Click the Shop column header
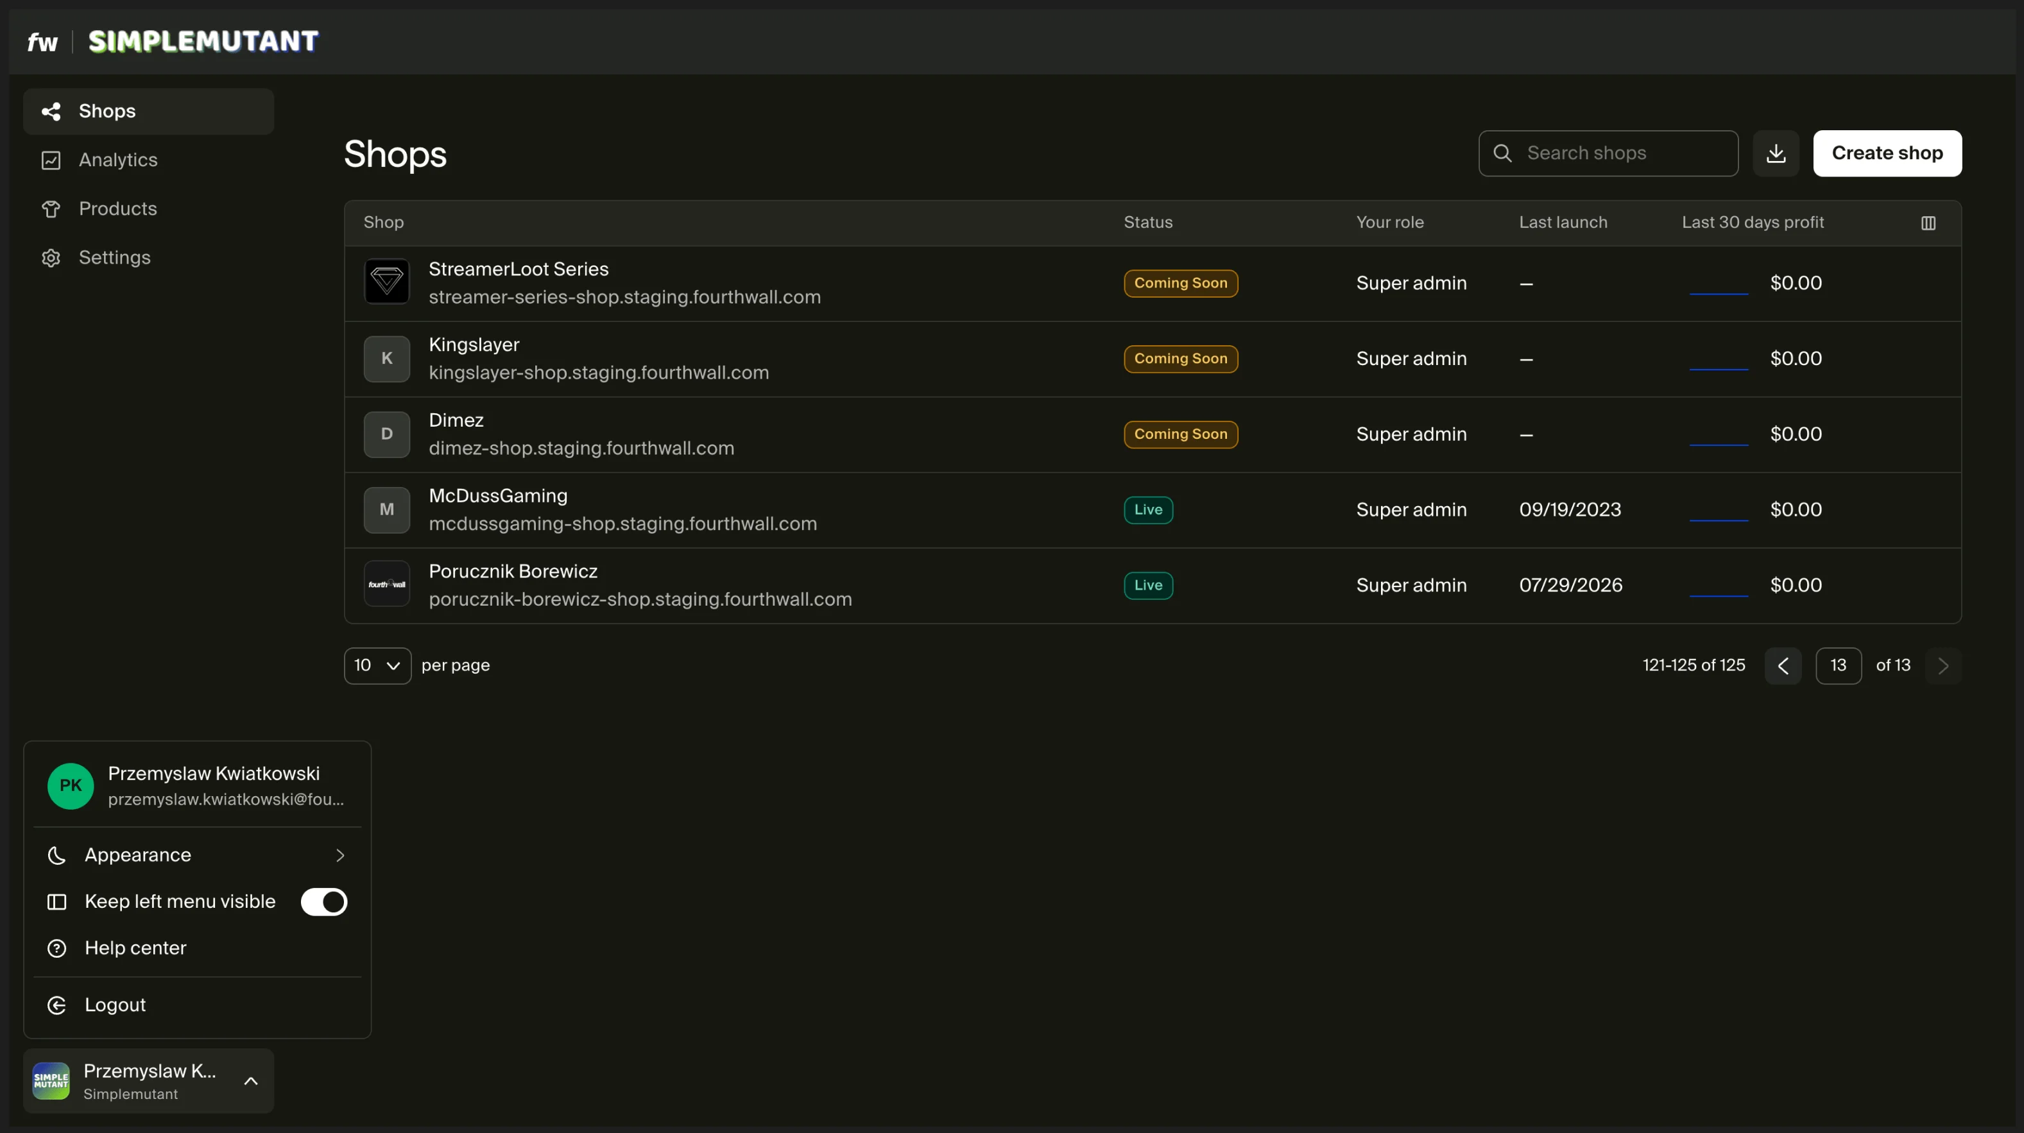This screenshot has width=2024, height=1133. click(x=383, y=223)
